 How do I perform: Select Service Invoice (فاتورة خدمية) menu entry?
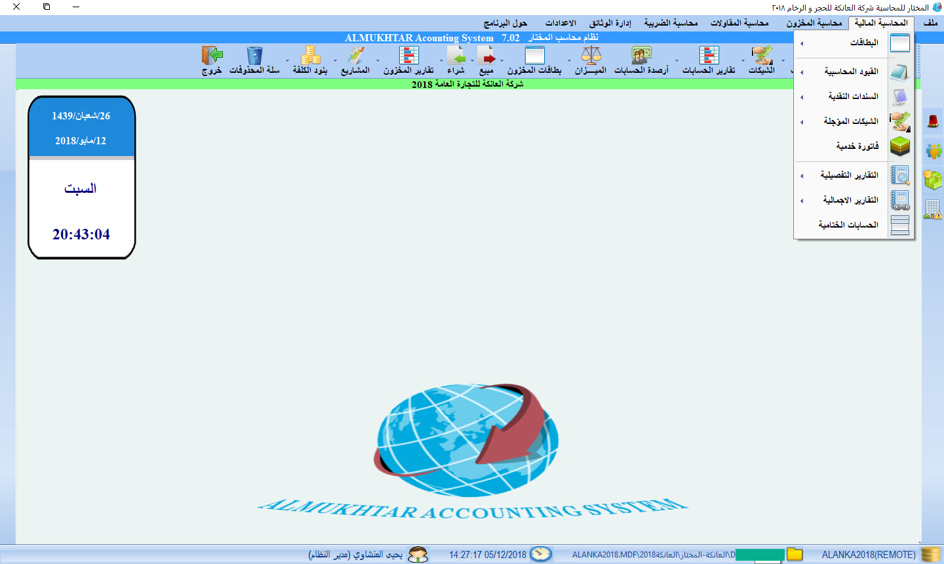pos(857,146)
